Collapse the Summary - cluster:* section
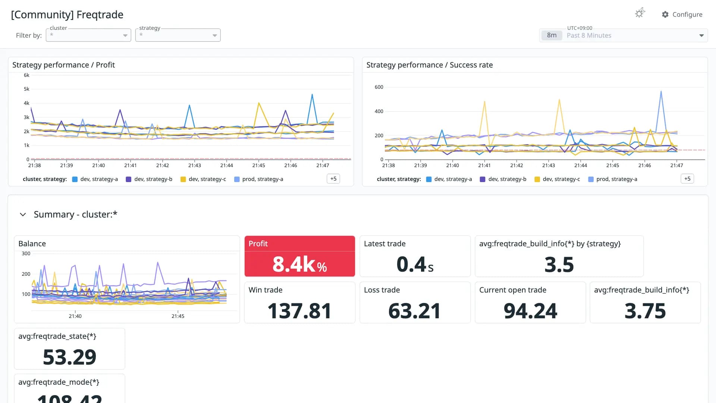The image size is (716, 403). coord(23,215)
